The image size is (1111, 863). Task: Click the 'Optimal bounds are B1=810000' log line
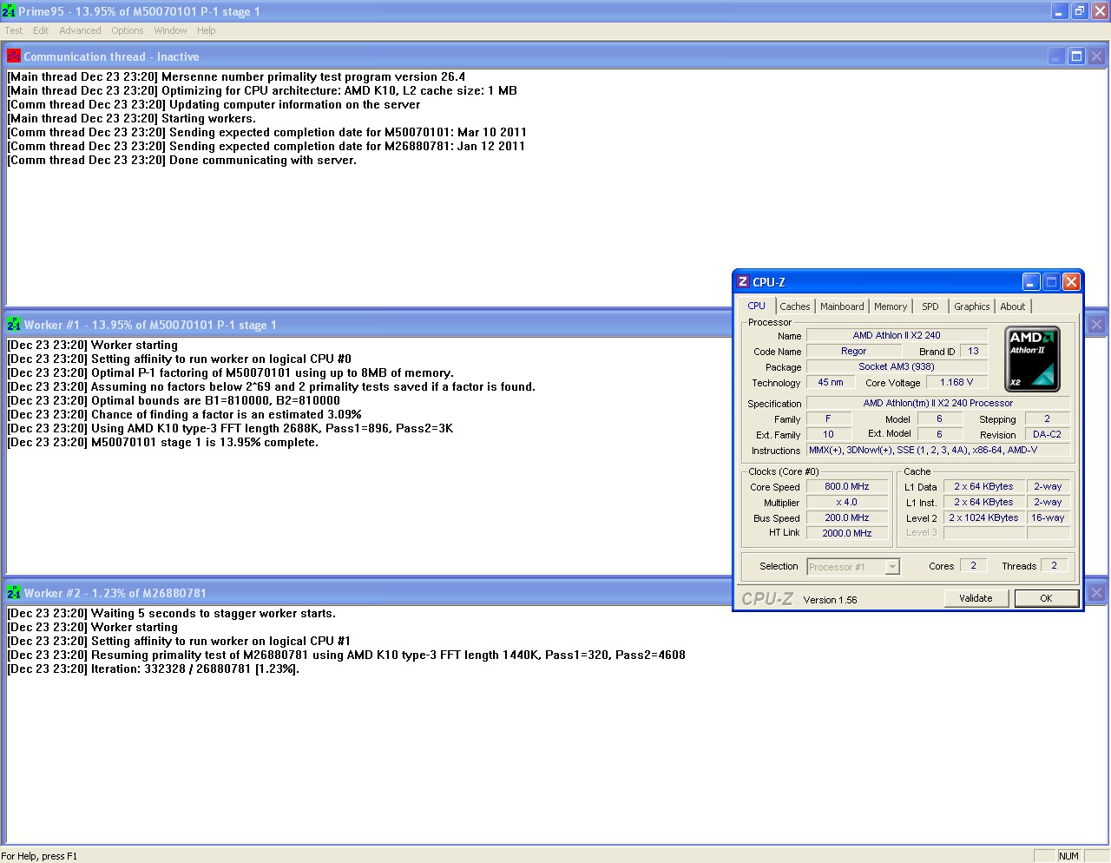[174, 401]
